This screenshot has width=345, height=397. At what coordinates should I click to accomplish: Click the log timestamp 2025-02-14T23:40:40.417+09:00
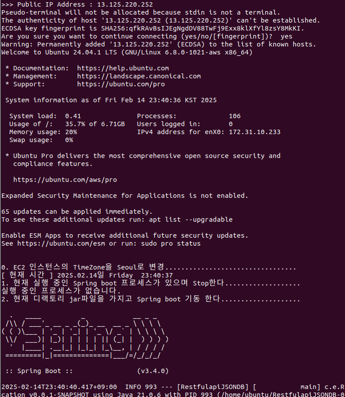(x=59, y=387)
